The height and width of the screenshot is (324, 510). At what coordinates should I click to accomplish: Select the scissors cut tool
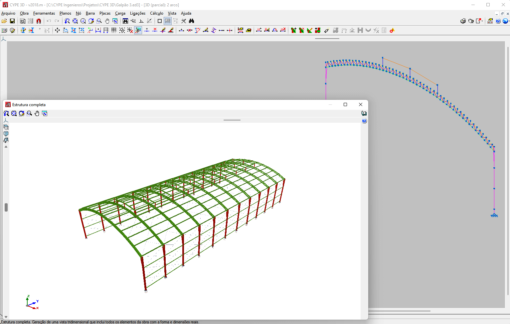click(184, 21)
